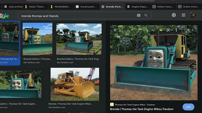This screenshot has width=202, height=113.
Task: Open the Google account avatar
Action: pyautogui.click(x=193, y=15)
